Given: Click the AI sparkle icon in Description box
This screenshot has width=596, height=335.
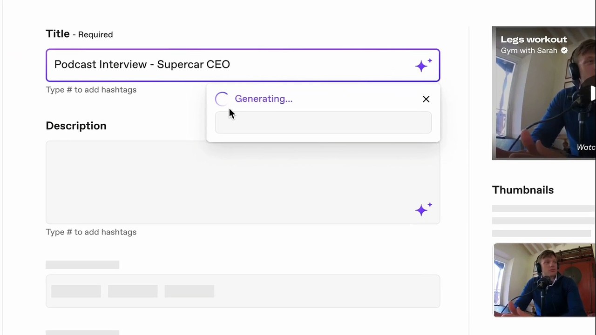Looking at the screenshot, I should coord(424,209).
